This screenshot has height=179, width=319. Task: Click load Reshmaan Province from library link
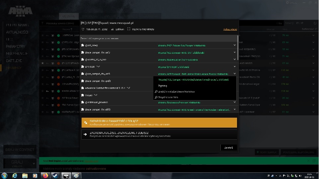[179, 103]
